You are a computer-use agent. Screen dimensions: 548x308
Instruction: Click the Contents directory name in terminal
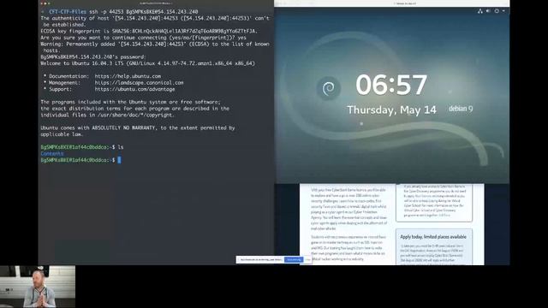coord(52,154)
